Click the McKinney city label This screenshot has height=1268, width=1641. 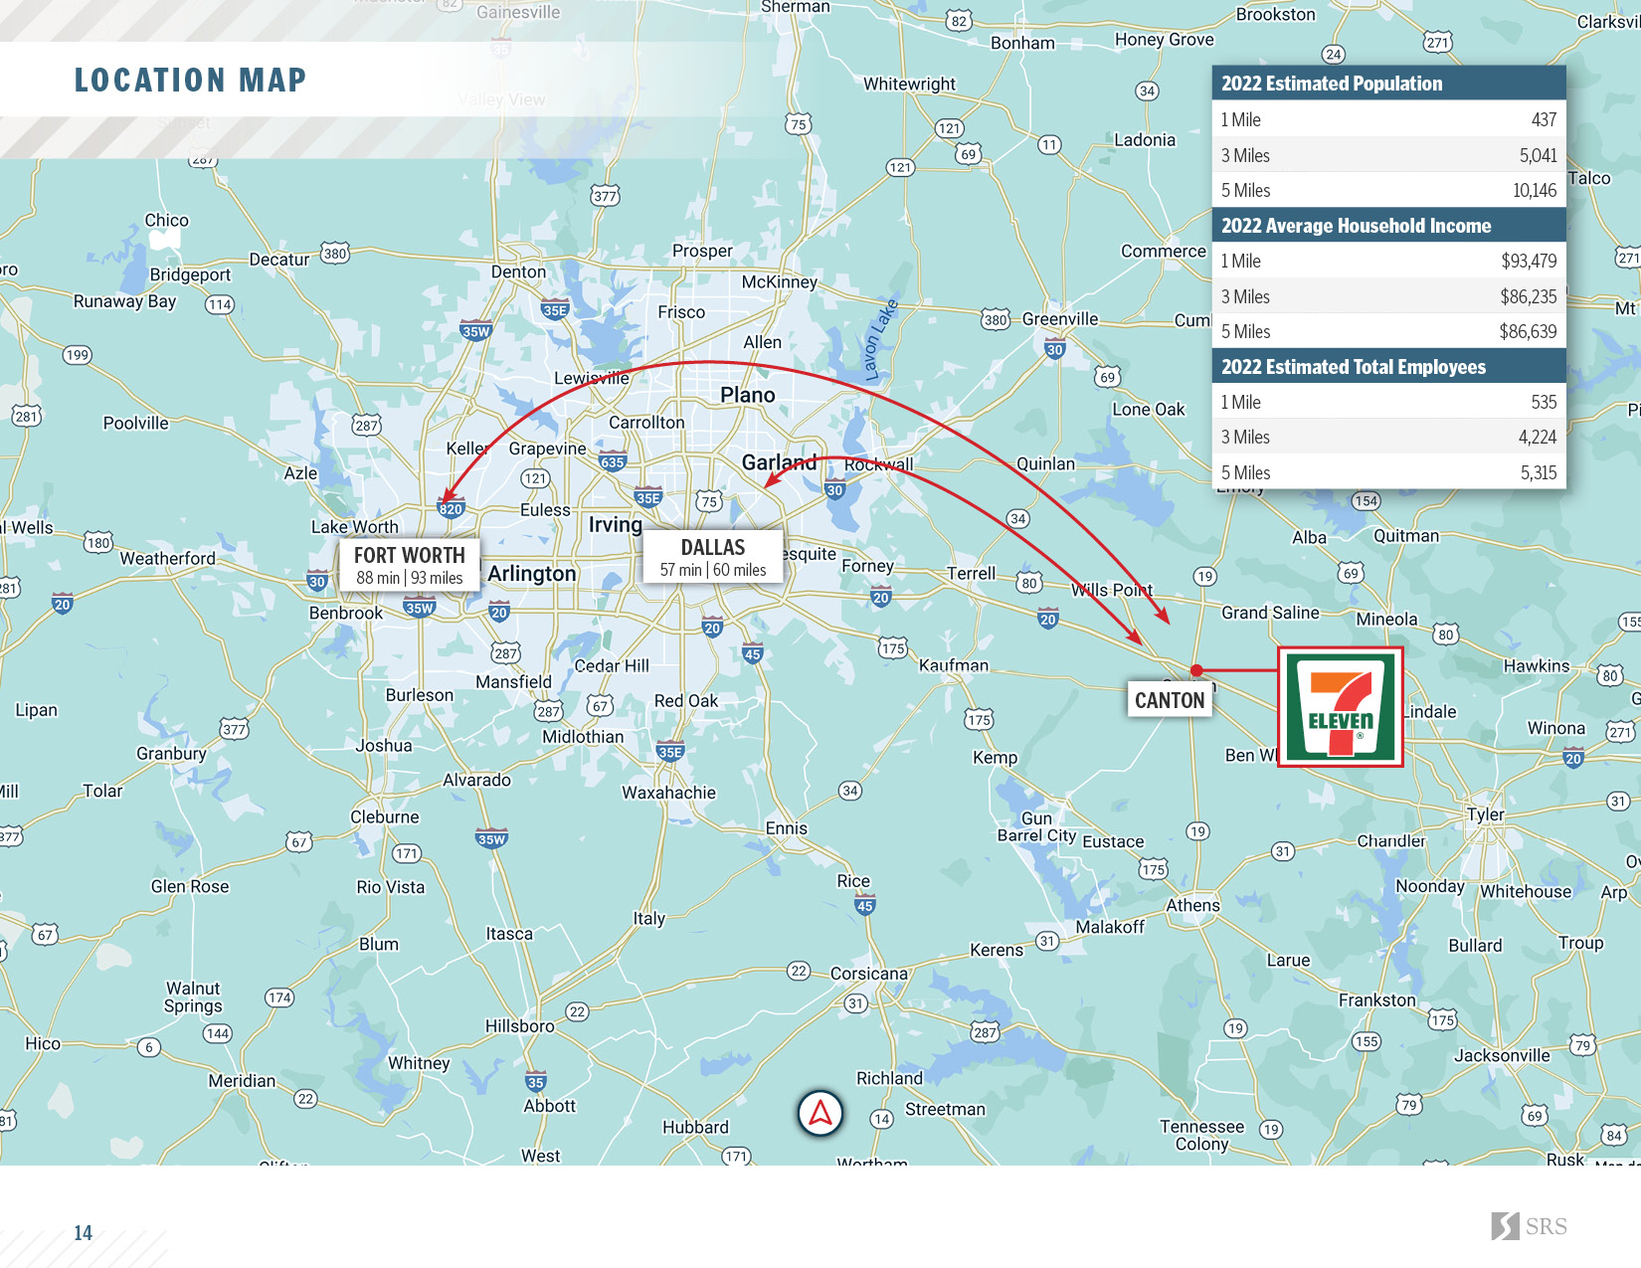780,281
